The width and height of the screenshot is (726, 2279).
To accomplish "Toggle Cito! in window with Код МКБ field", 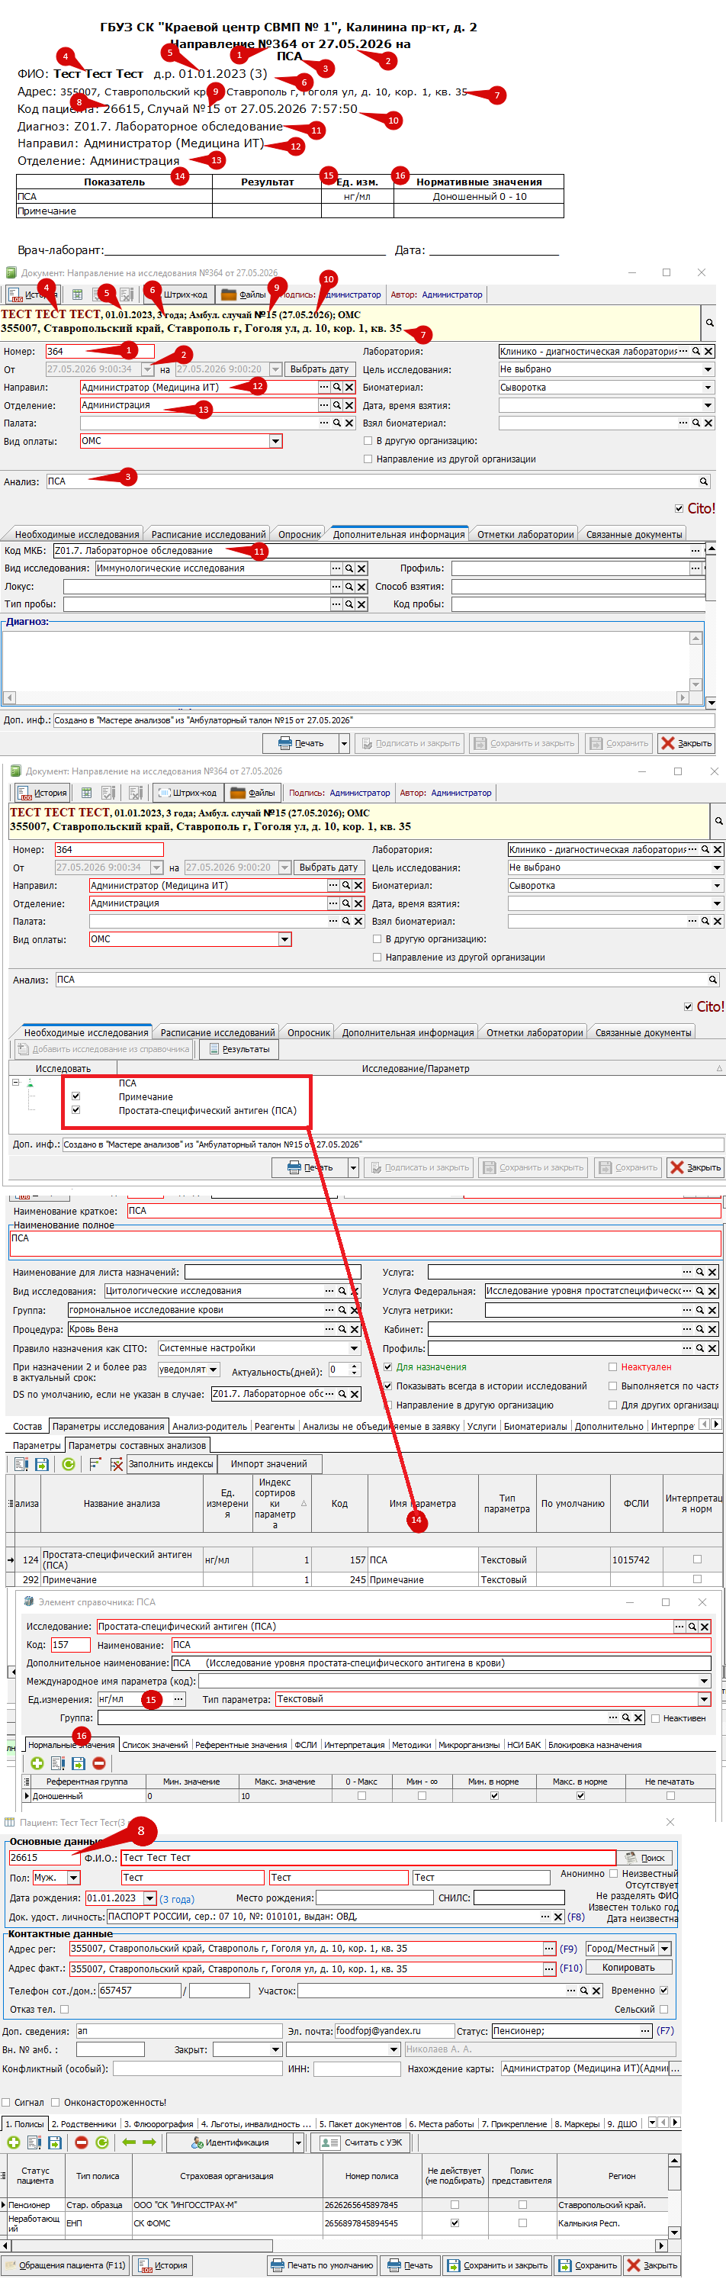I will pos(679,508).
